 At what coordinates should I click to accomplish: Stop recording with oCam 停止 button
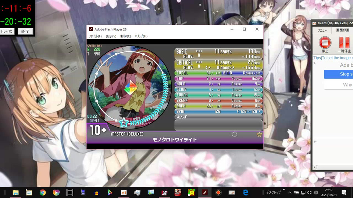click(x=325, y=44)
